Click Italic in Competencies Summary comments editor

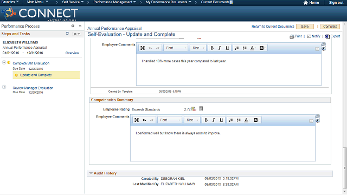214,120
